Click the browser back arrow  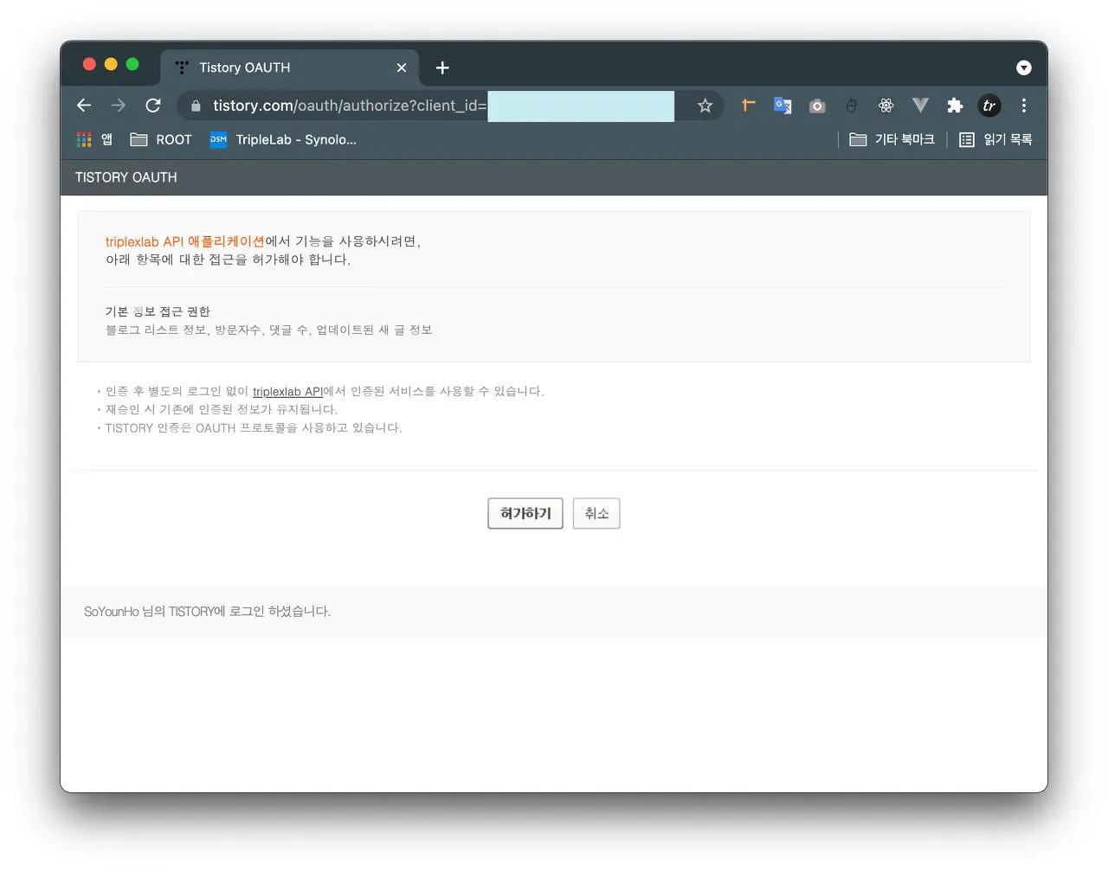tap(84, 106)
